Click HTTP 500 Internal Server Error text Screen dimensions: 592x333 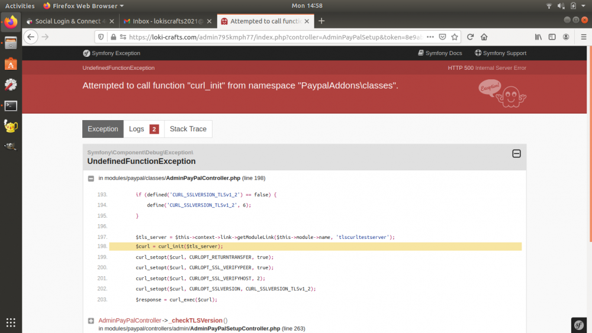[x=487, y=68]
